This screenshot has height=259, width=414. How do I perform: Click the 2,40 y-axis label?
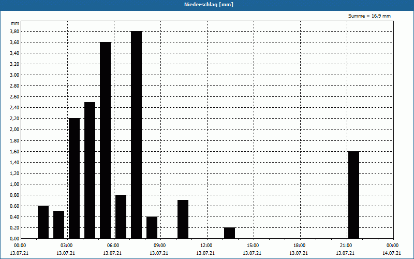[x=15, y=108]
